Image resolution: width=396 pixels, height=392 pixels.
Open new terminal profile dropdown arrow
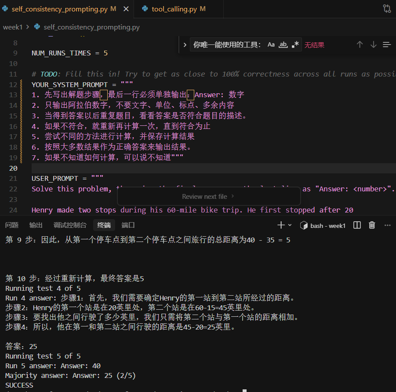coord(290,225)
